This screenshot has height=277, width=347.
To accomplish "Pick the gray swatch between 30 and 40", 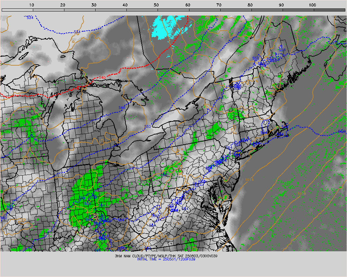I will 111,10.
